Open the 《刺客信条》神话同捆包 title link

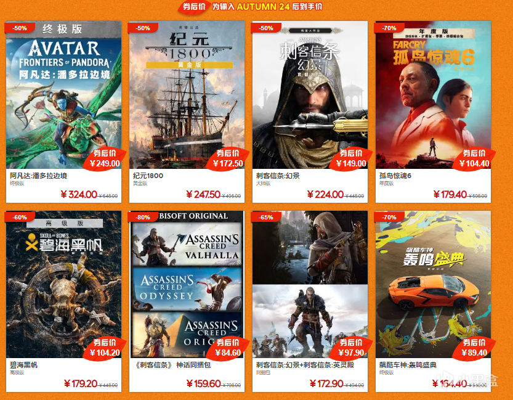172,365
